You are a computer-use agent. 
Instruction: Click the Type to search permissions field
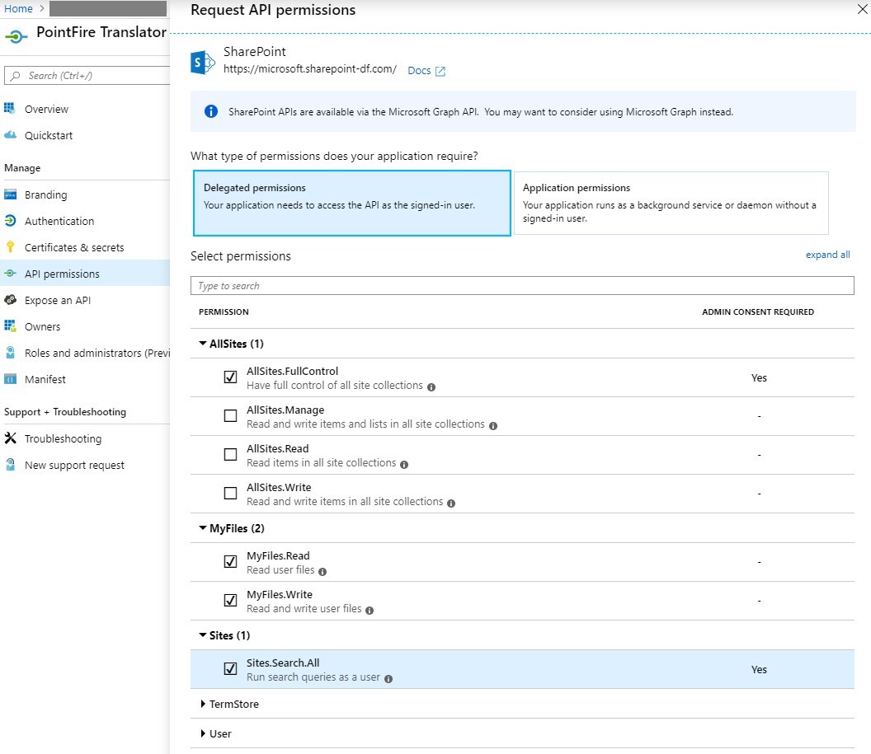[x=522, y=286]
